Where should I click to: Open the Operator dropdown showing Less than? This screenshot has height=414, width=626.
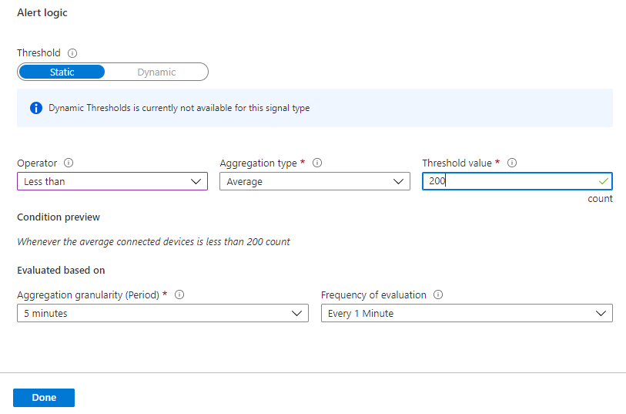click(112, 182)
